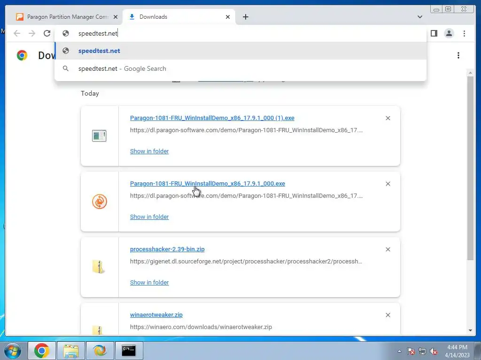
Task: Choose the speedtest.net URL suggestion
Action: (240, 51)
